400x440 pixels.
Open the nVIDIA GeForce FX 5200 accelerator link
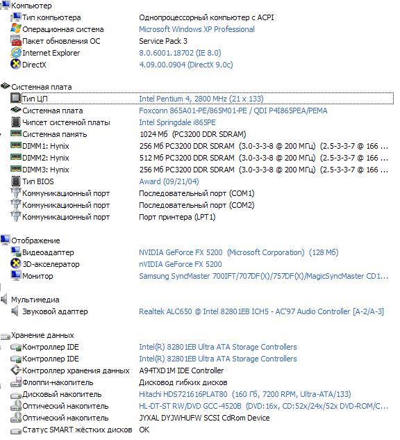tap(181, 264)
